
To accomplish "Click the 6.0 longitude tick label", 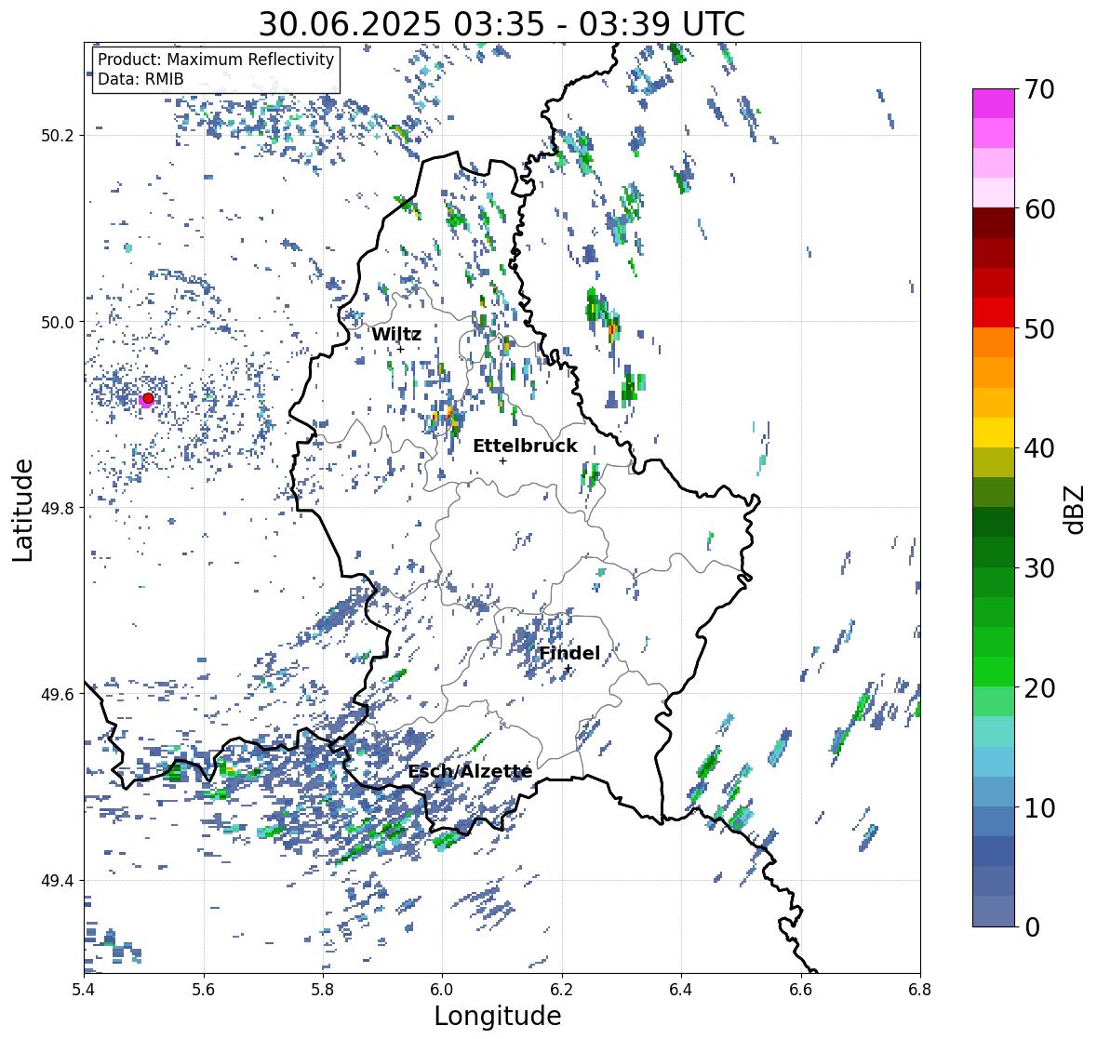I will 442,989.
